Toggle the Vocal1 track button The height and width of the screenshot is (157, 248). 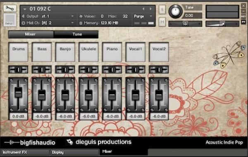tap(136, 52)
